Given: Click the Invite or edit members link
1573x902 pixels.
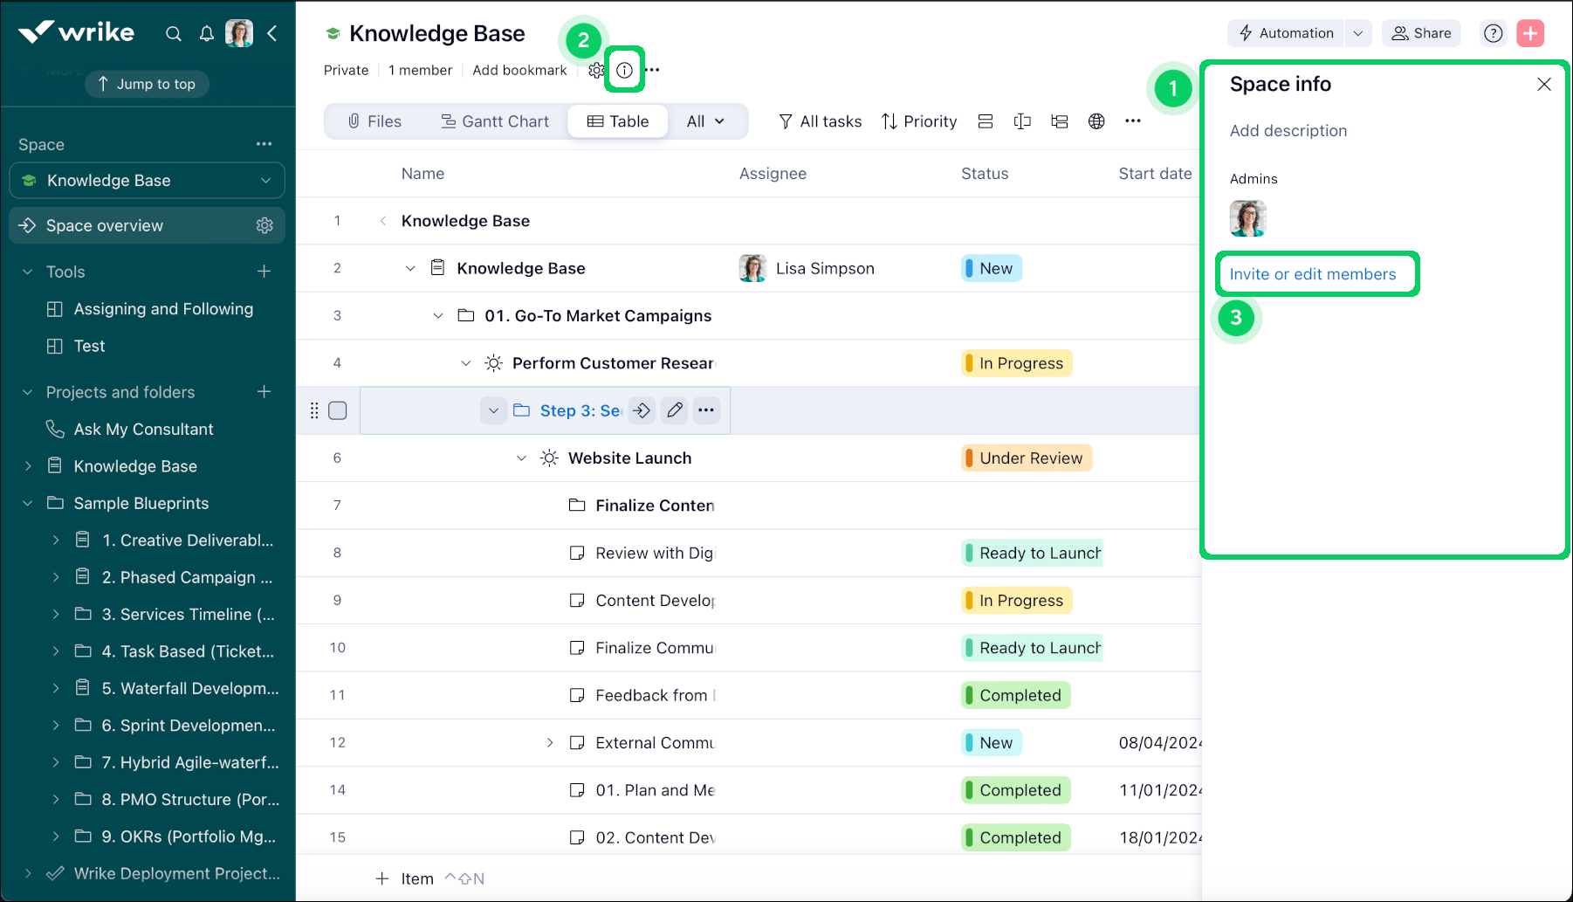Looking at the screenshot, I should [x=1313, y=273].
